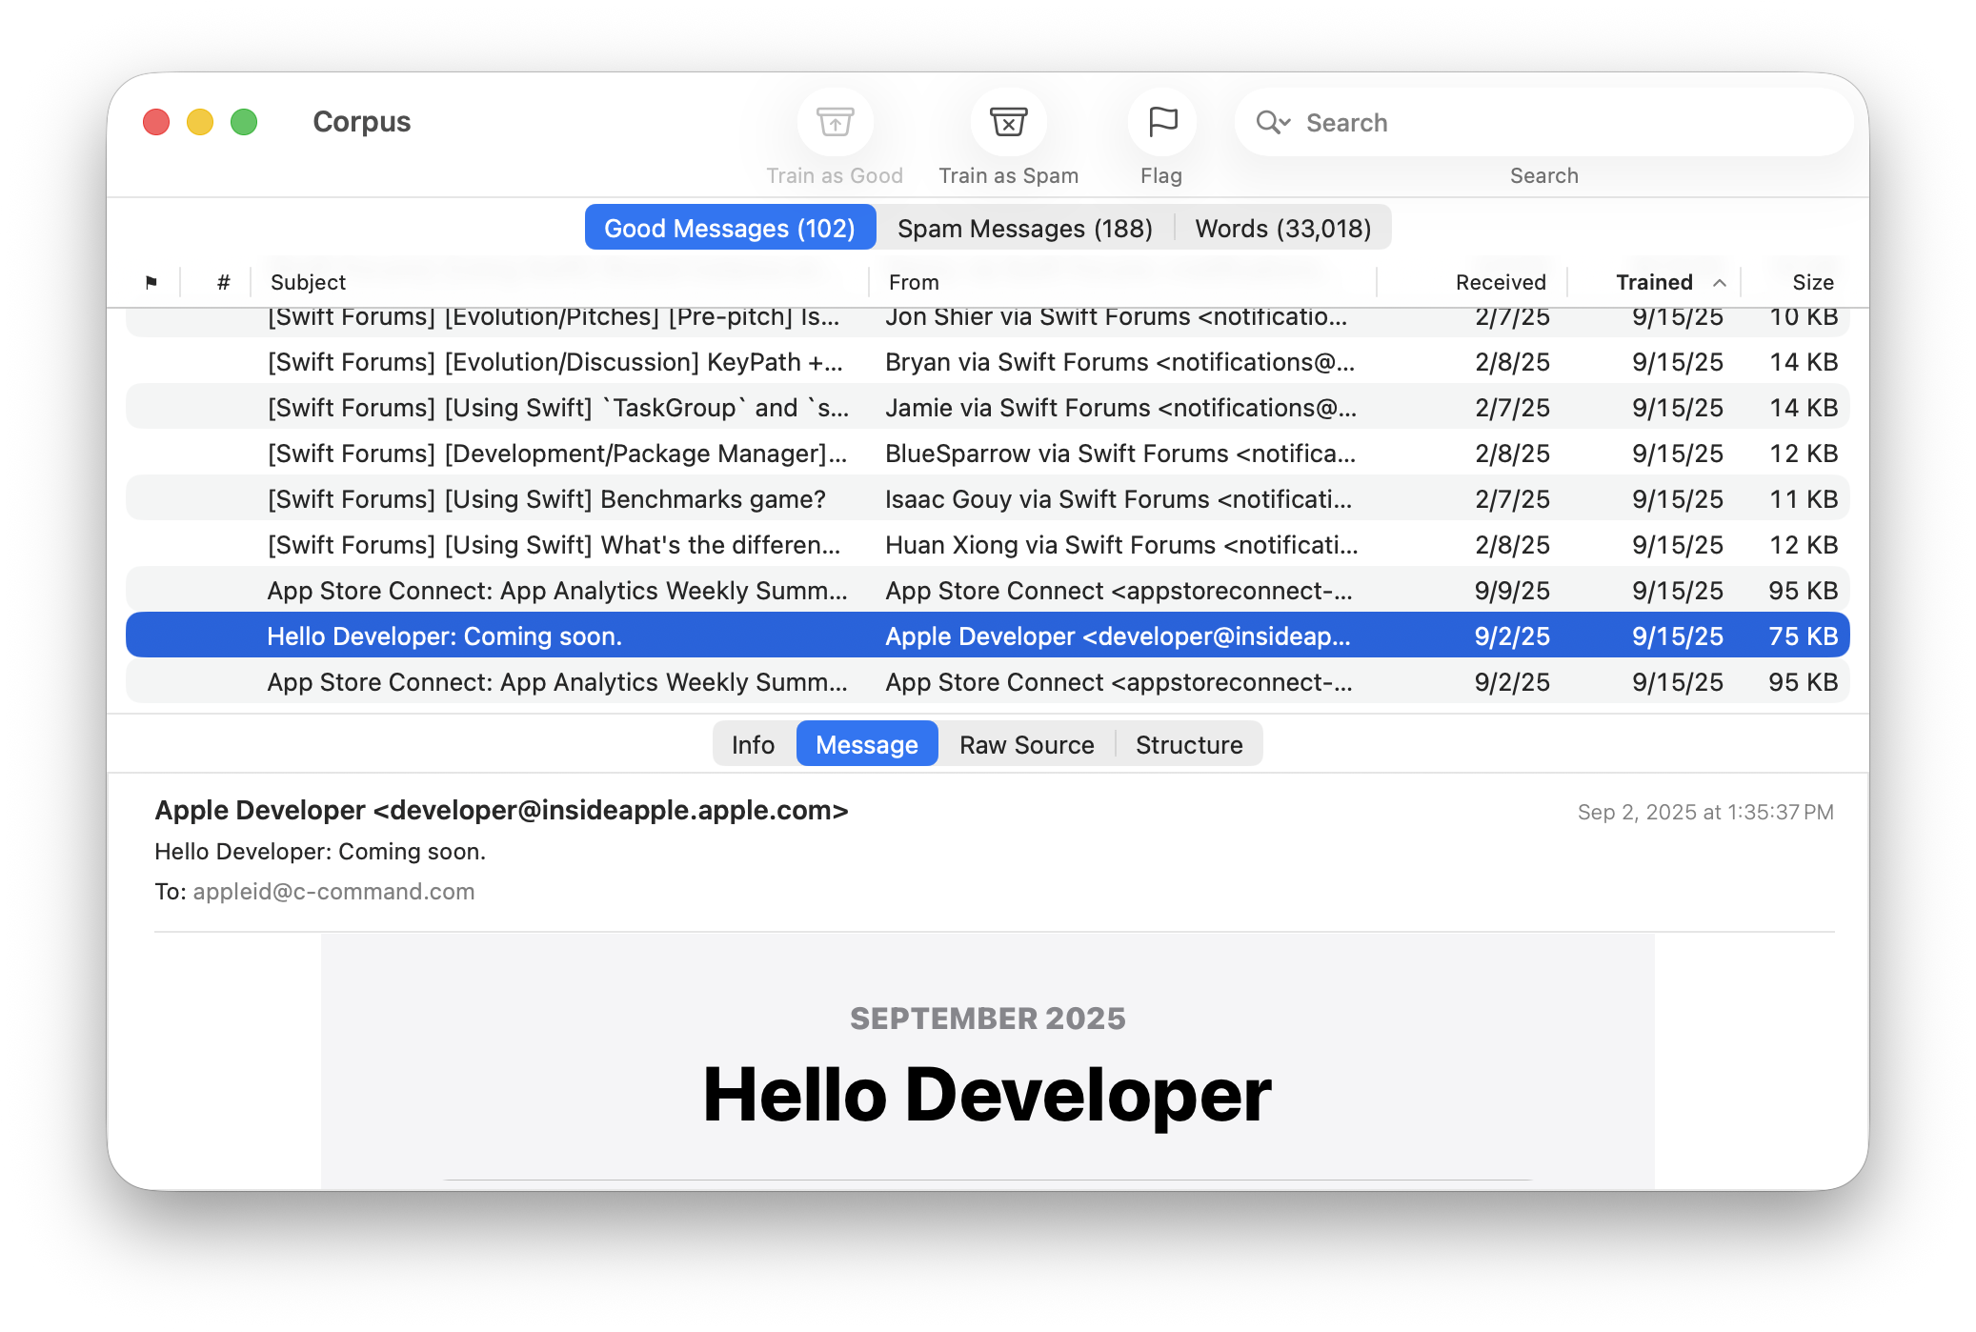Click the flag column header icon
This screenshot has height=1332, width=1976.
151,282
